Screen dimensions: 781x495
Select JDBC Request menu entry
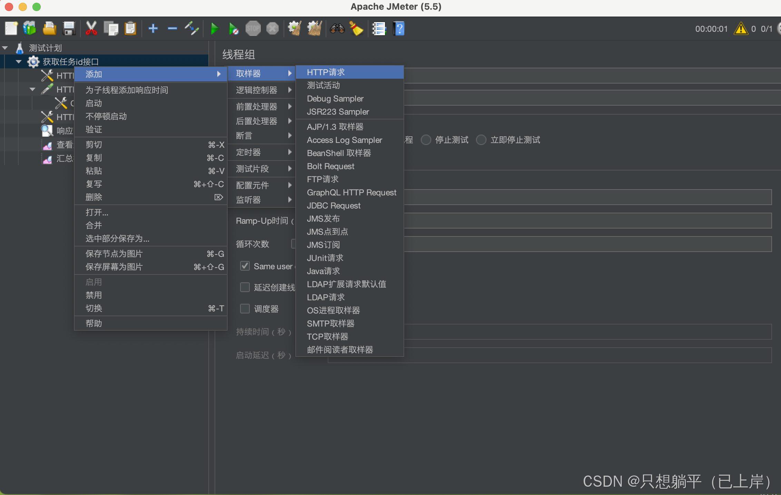coord(334,206)
